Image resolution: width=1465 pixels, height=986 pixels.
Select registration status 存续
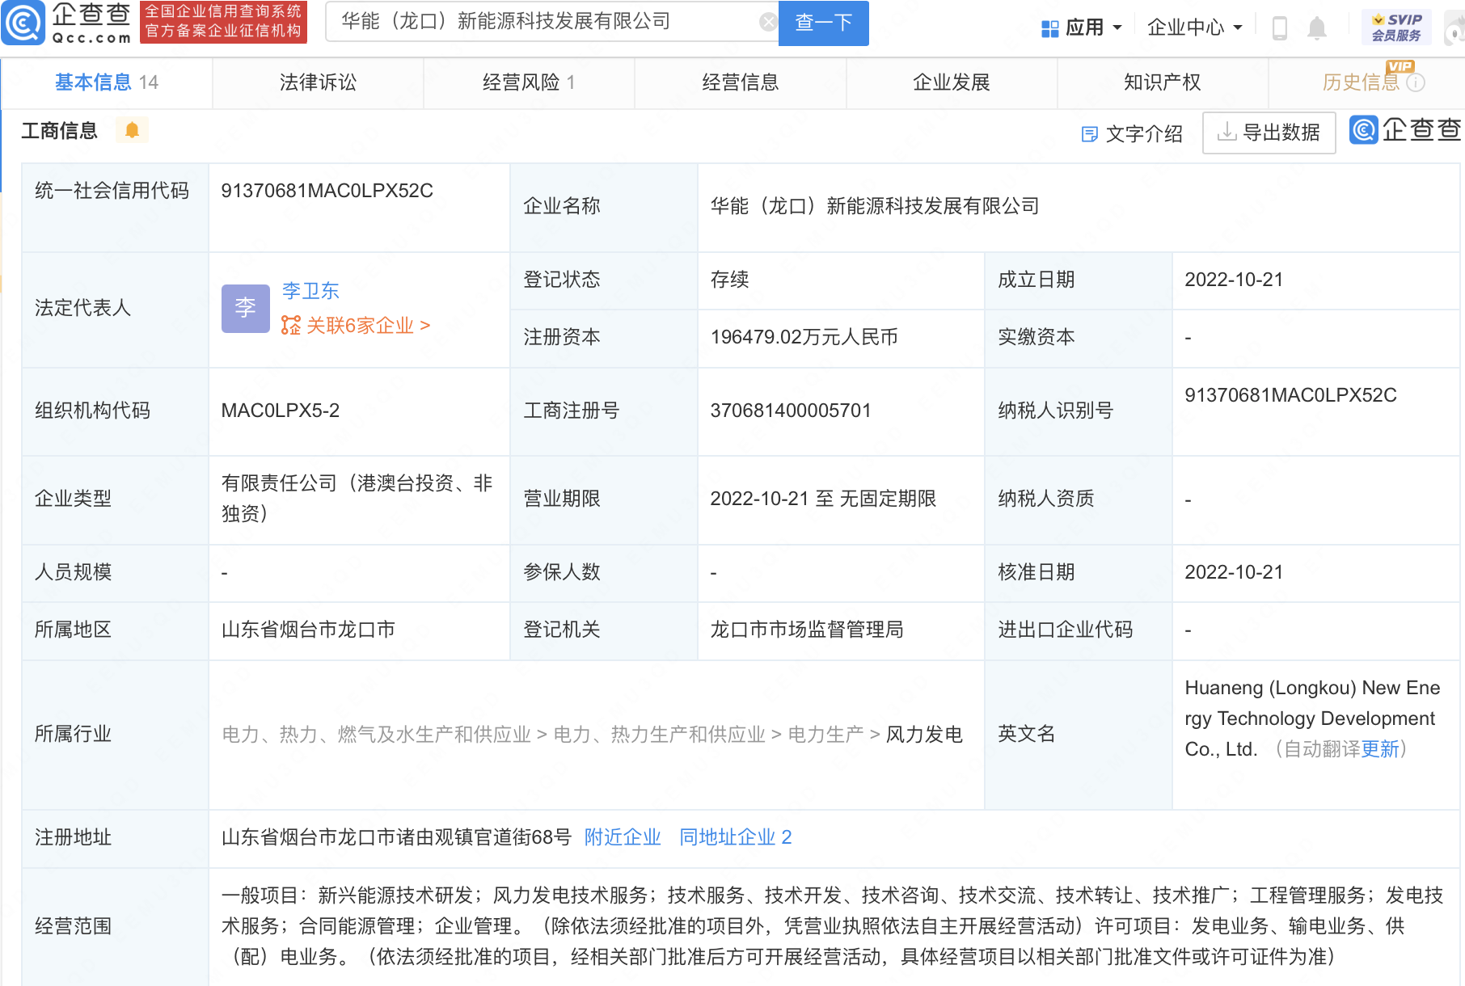729,280
